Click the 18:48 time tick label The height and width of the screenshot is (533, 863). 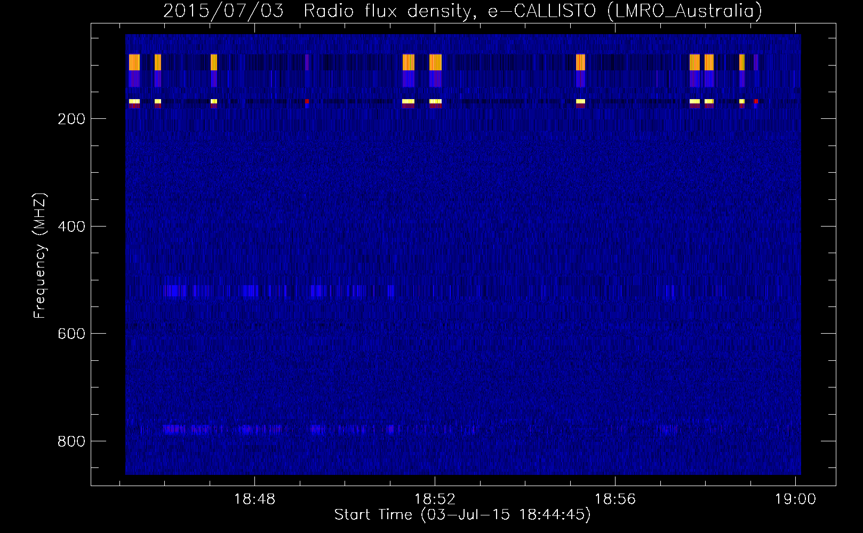click(255, 499)
